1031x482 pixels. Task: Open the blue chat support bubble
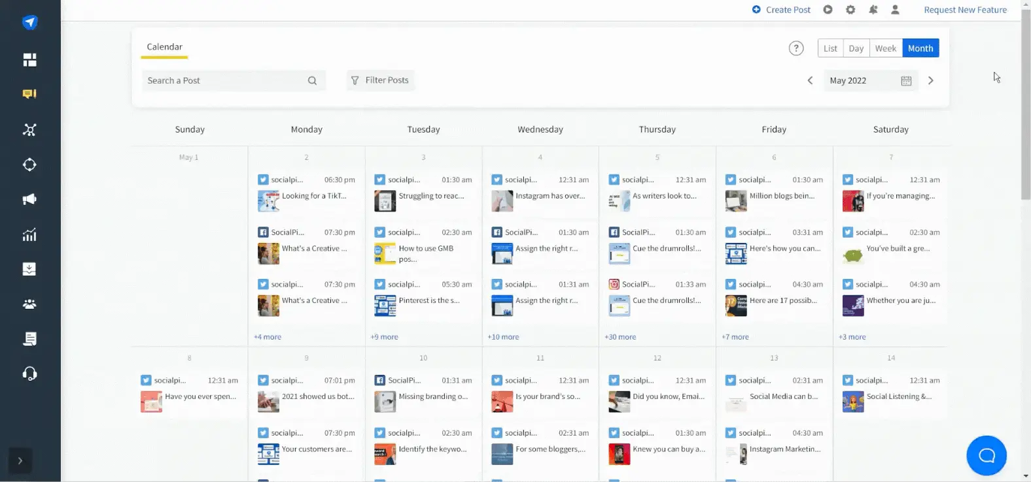pos(986,455)
